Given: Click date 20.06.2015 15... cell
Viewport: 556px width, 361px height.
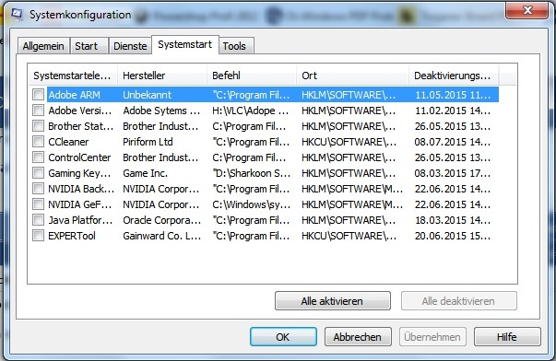Looking at the screenshot, I should pos(453,236).
